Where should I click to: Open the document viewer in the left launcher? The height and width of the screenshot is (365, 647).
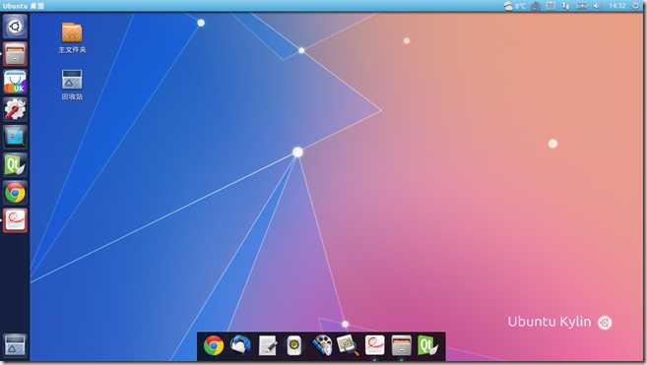(x=15, y=220)
